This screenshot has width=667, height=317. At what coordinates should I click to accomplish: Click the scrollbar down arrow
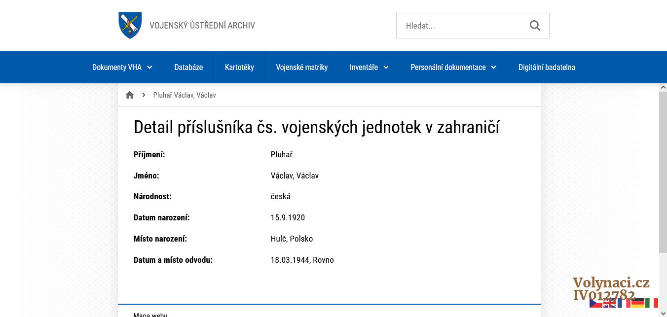coord(663,313)
